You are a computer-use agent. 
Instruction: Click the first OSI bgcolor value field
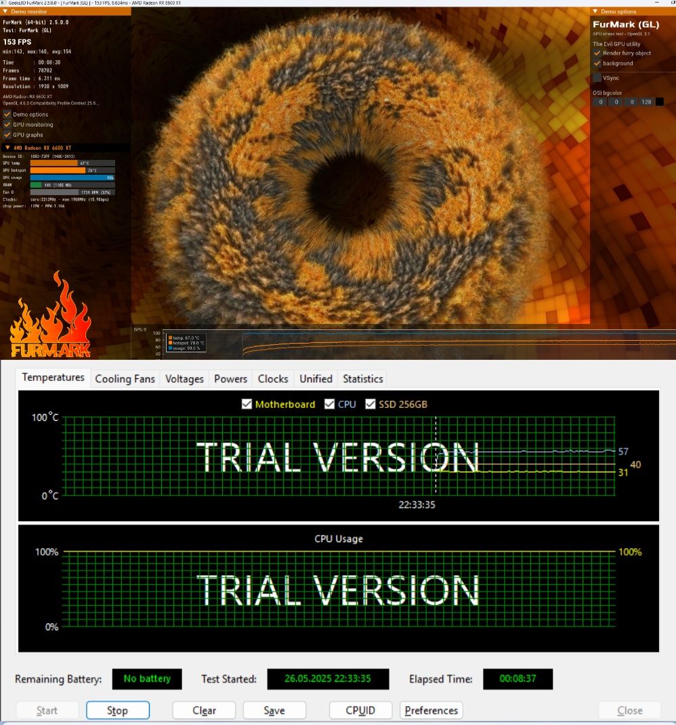[601, 102]
